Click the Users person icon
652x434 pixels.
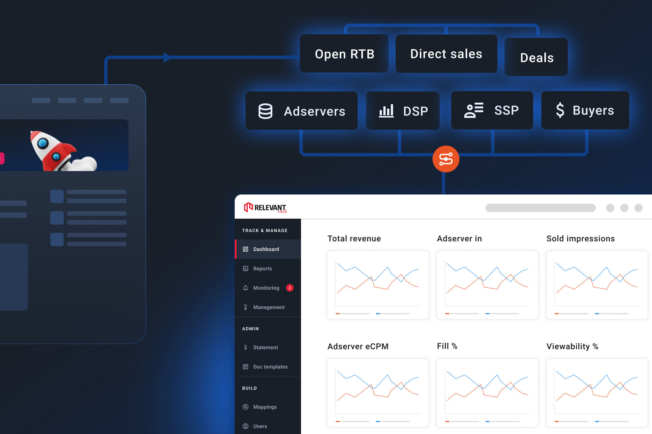pos(246,426)
